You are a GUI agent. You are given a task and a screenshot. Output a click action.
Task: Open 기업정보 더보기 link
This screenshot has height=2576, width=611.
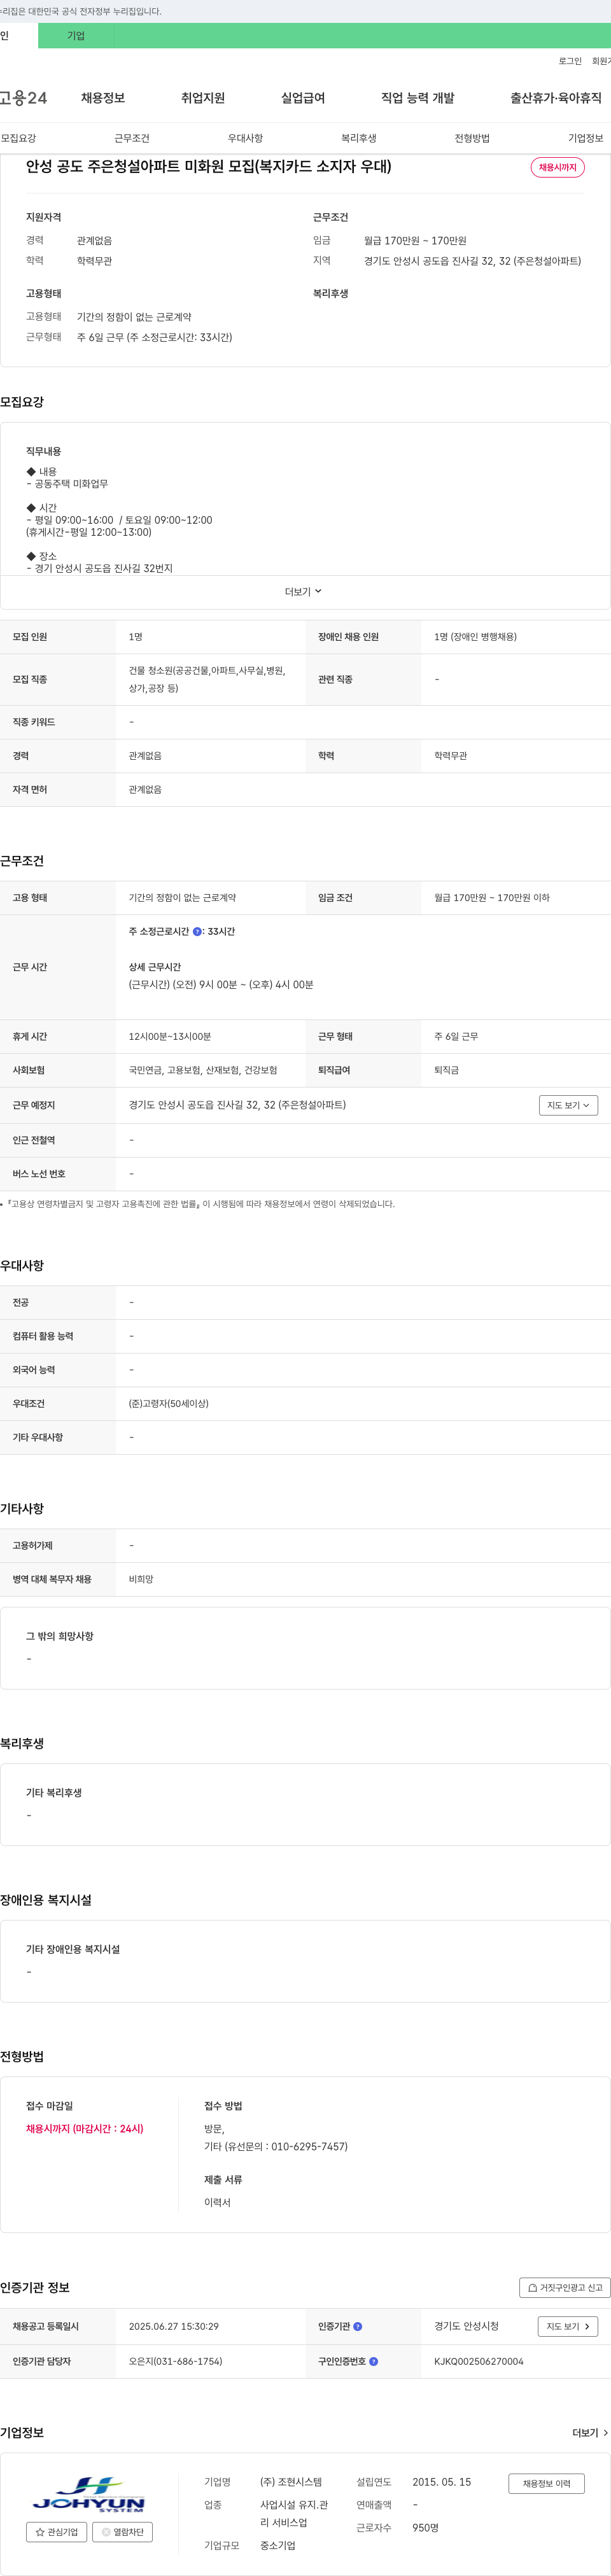590,2433
